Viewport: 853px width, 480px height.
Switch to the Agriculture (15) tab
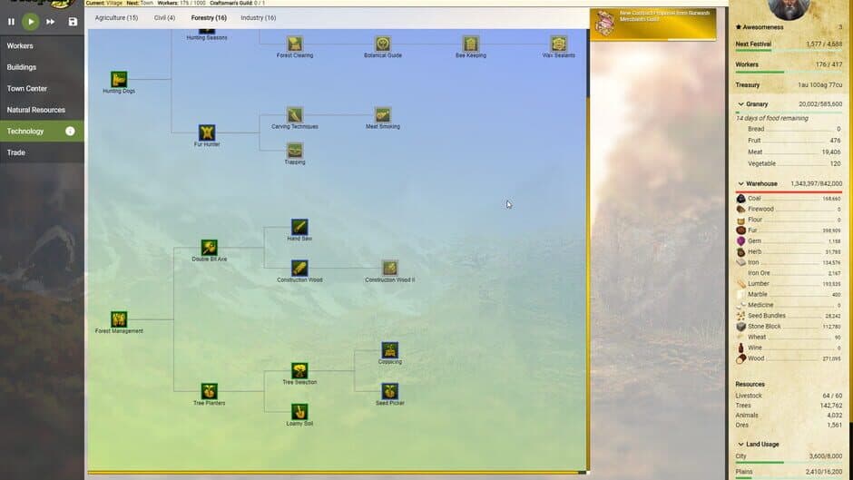pyautogui.click(x=116, y=18)
